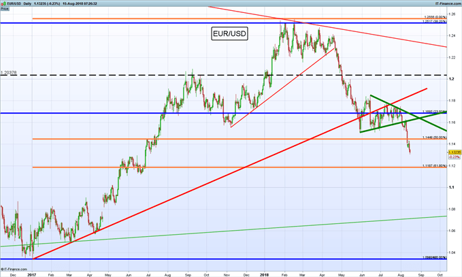Click the 1.16 price axis label
Viewport: 462px width, 277px height.
452,123
